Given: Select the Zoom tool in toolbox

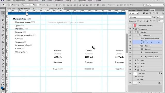Looking at the screenshot, I should coord(3,82).
